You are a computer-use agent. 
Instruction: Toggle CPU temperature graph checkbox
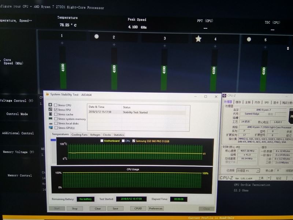point(123,141)
